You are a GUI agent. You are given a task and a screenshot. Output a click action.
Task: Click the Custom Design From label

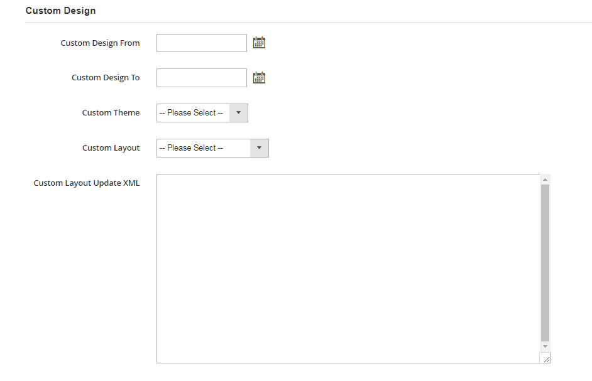(100, 43)
